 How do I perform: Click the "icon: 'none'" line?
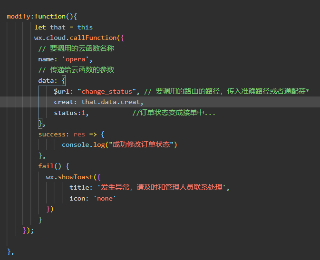(93, 198)
